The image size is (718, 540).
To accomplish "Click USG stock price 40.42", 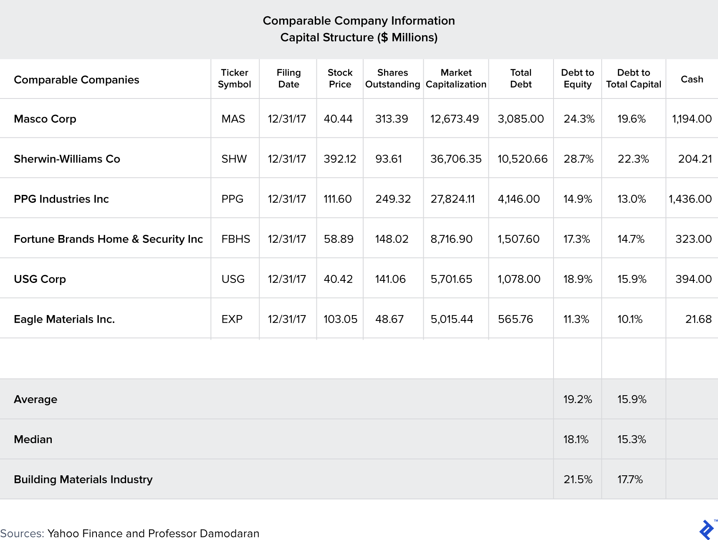I will pos(338,279).
